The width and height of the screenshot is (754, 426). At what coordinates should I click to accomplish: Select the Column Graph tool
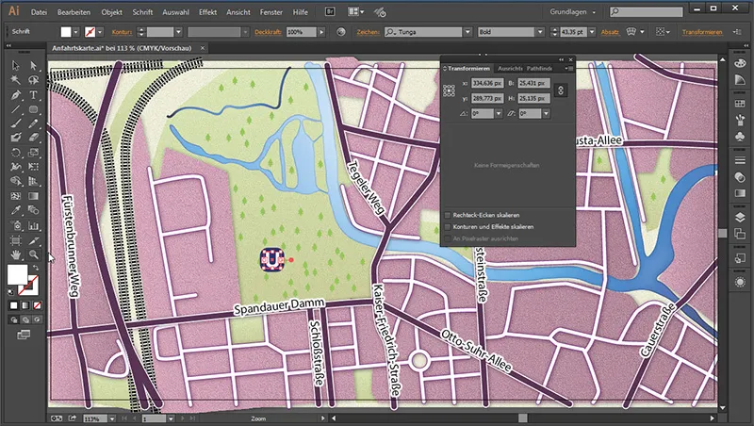click(33, 225)
